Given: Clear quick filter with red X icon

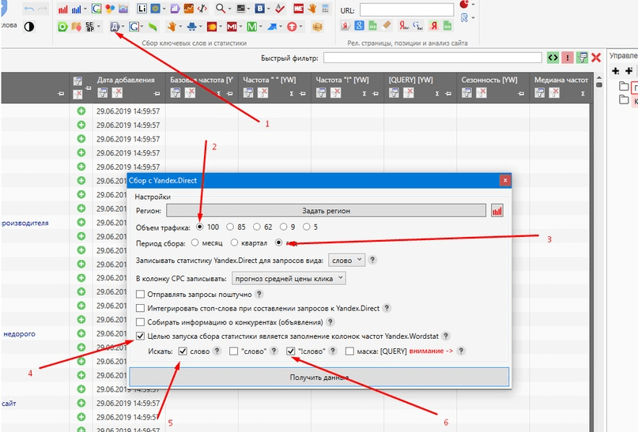Looking at the screenshot, I should pyautogui.click(x=596, y=58).
